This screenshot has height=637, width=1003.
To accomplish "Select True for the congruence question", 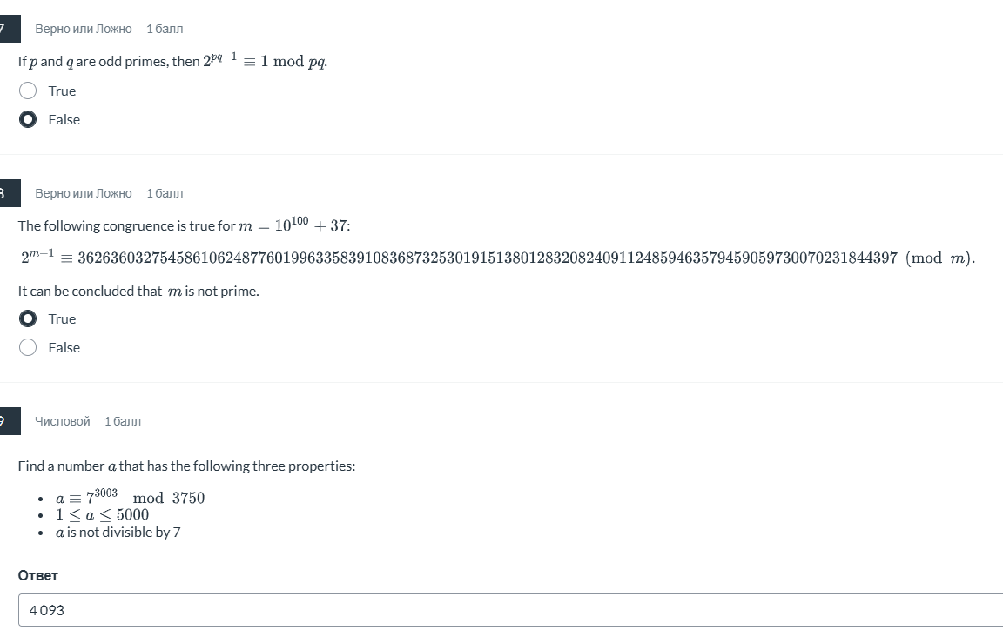I will tap(28, 318).
